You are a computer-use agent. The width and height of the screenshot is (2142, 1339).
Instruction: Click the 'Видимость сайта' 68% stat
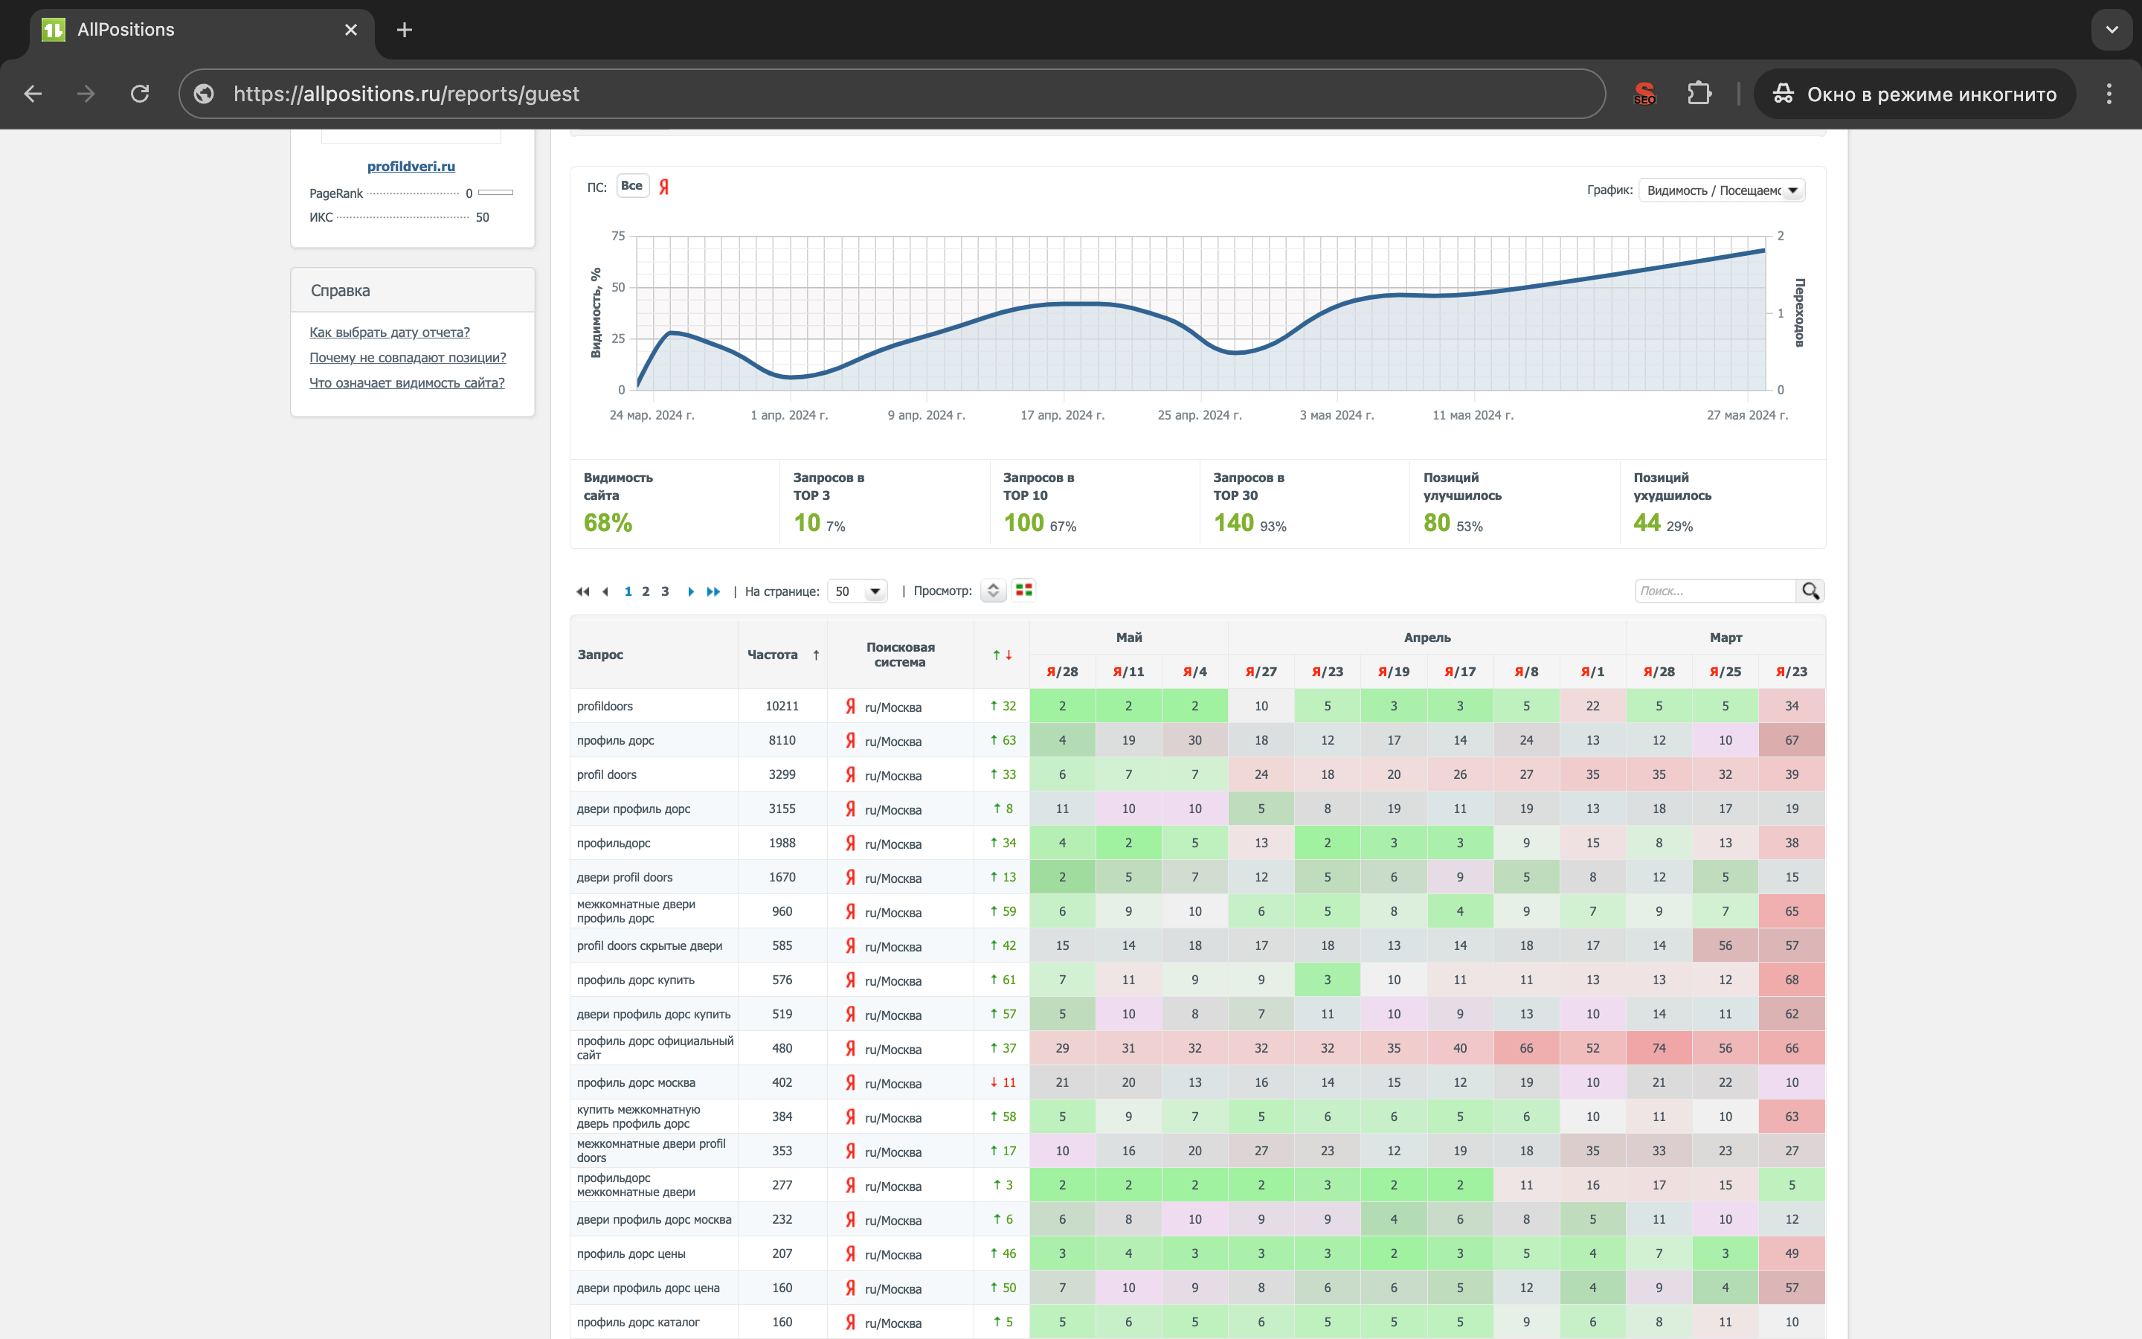pos(608,524)
